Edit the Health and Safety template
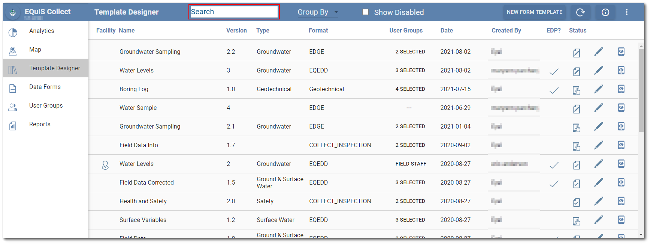Image resolution: width=650 pixels, height=244 pixels. pos(598,201)
